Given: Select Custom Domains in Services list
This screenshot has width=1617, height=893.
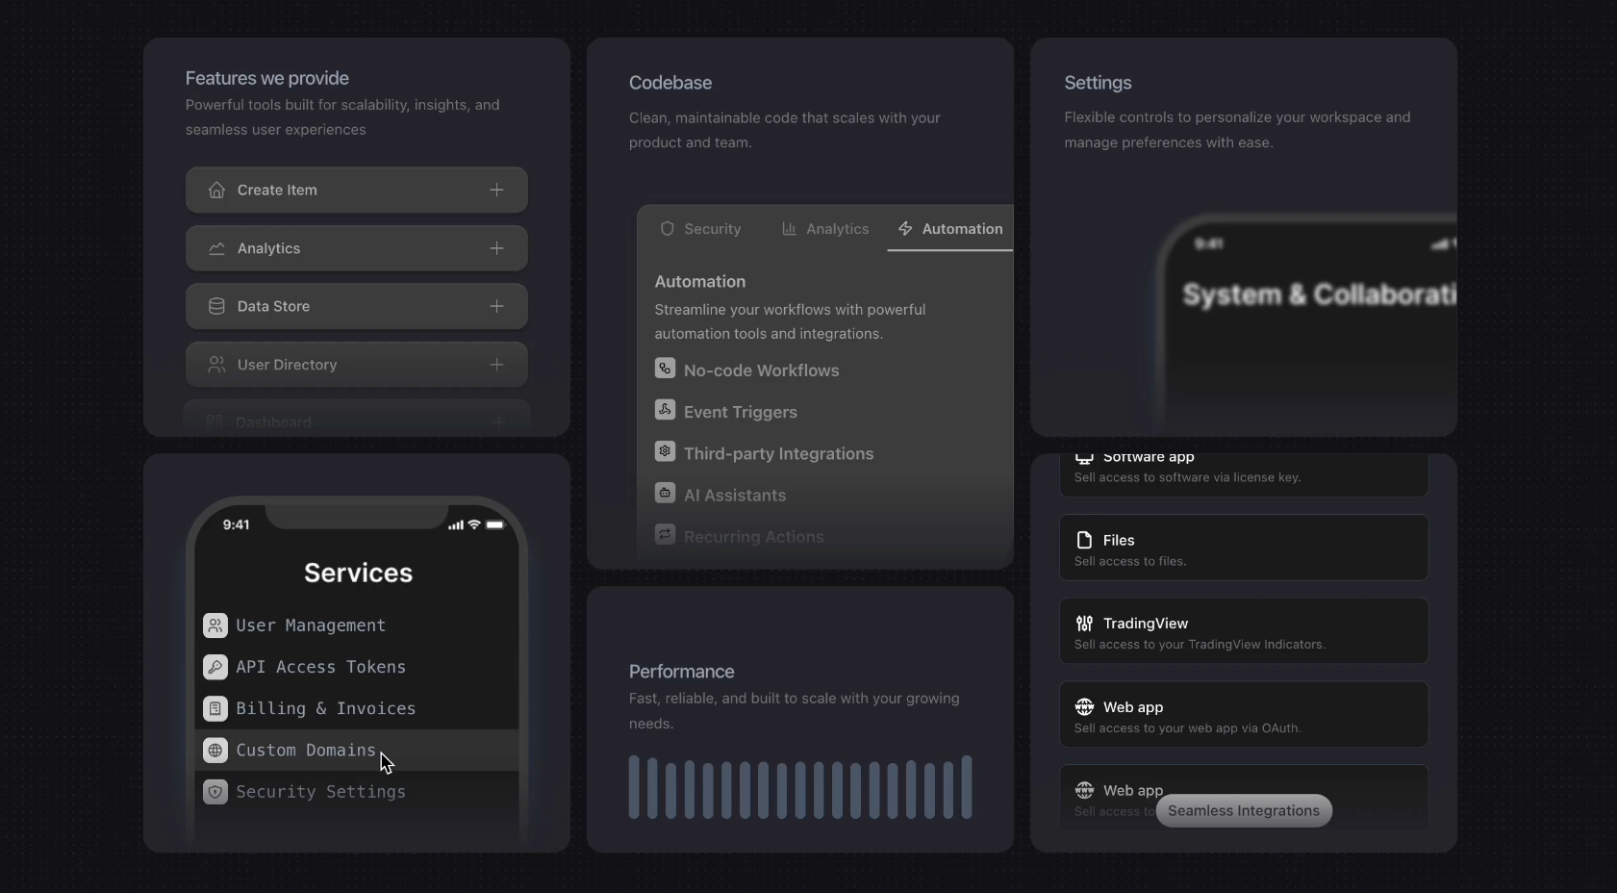Looking at the screenshot, I should (357, 751).
